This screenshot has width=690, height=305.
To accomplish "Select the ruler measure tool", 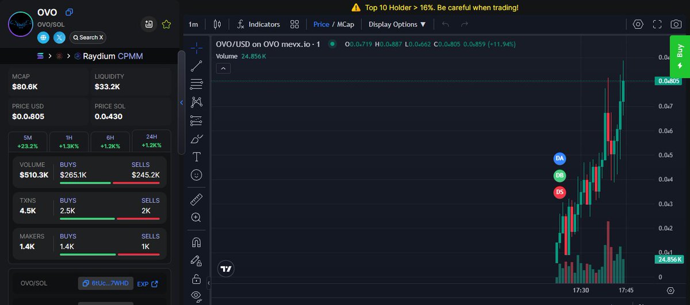I will click(x=196, y=199).
